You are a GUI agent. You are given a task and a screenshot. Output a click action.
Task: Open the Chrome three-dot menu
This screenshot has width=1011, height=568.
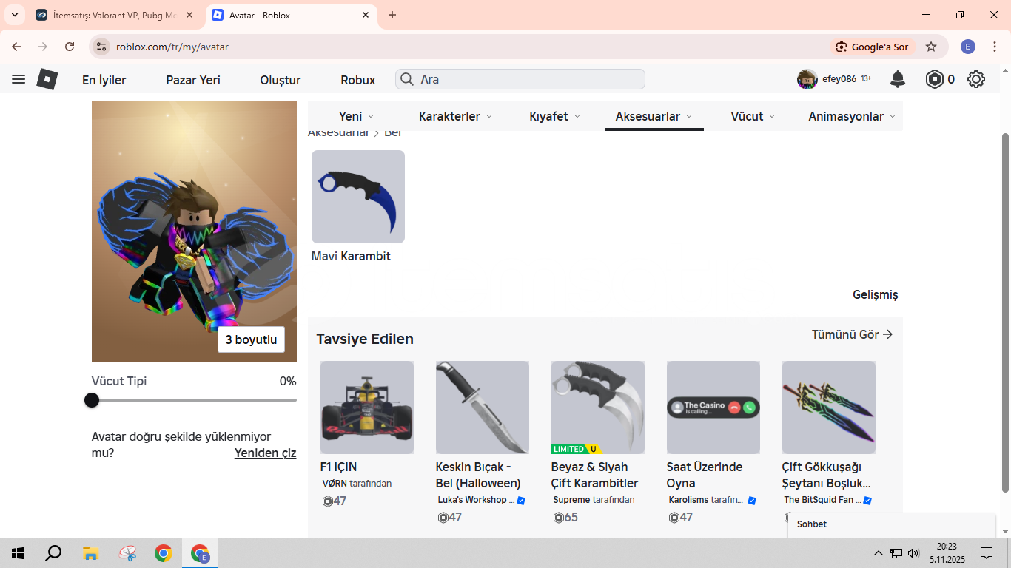click(993, 47)
